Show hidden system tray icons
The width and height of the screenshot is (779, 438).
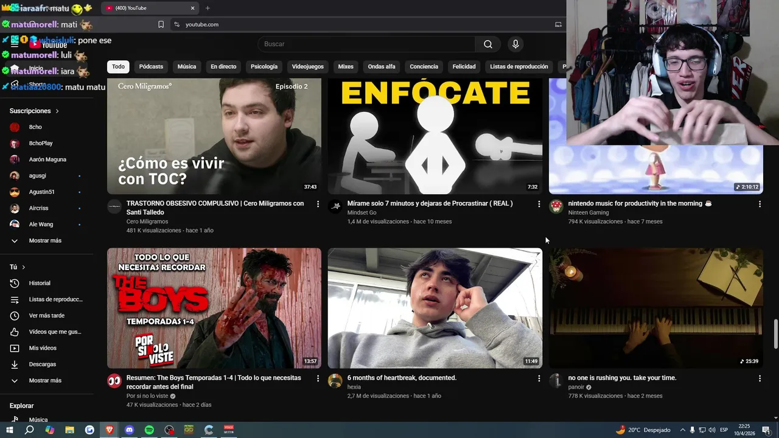(x=682, y=430)
